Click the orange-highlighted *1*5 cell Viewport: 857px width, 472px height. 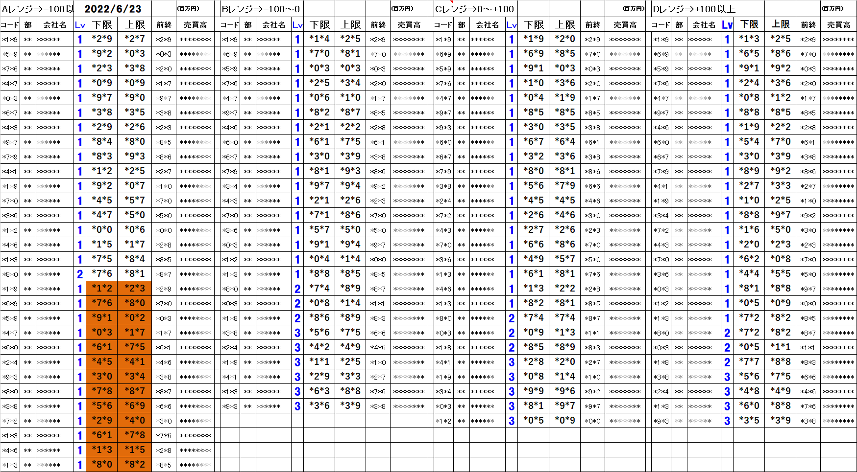coord(135,450)
